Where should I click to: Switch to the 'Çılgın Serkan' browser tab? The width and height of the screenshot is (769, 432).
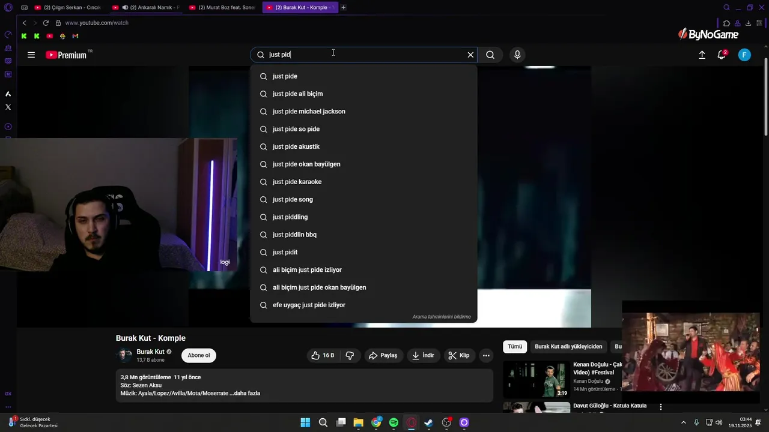click(68, 7)
